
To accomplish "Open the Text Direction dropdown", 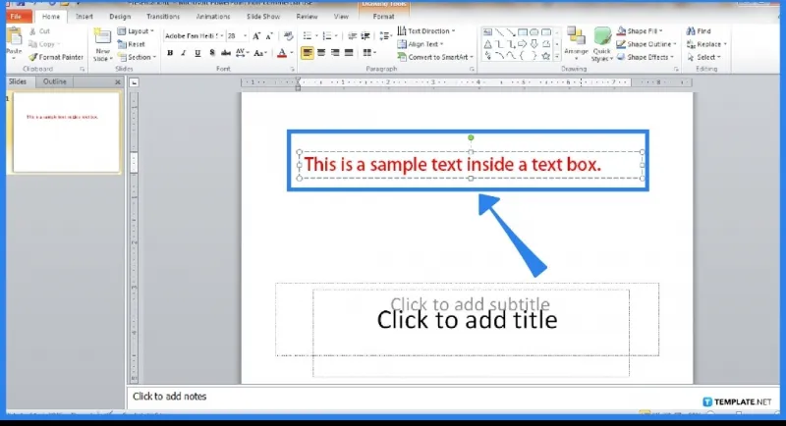I will click(426, 31).
